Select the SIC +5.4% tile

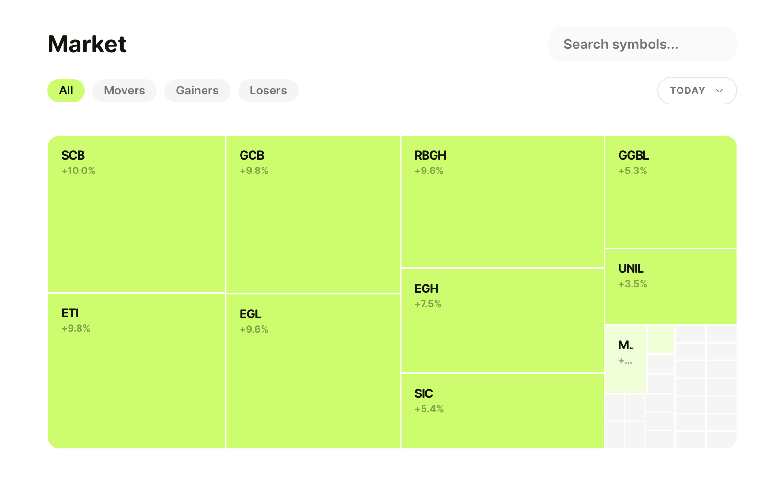tap(502, 411)
